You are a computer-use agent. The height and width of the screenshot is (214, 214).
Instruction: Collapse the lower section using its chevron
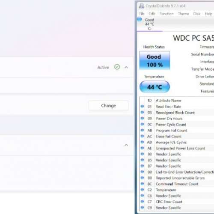click(126, 145)
